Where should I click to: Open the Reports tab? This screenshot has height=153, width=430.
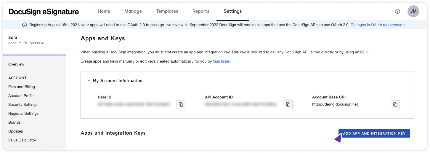pos(201,11)
